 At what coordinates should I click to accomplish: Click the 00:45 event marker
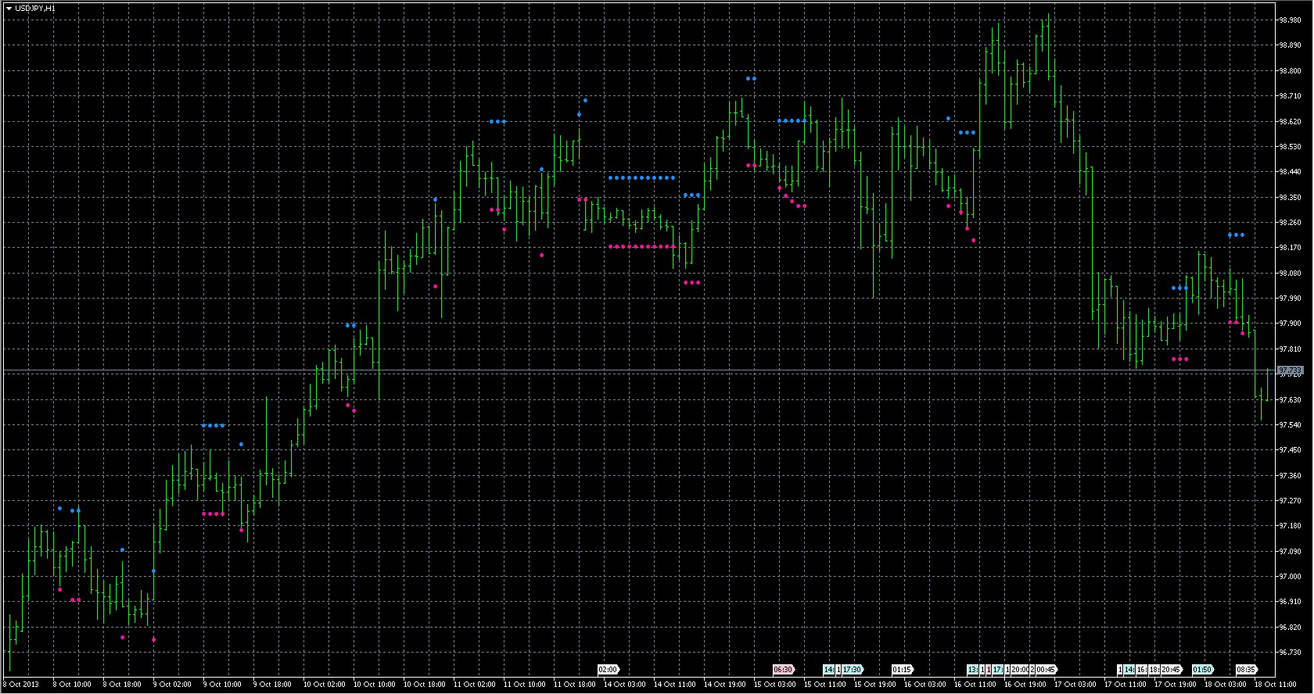coord(1046,670)
